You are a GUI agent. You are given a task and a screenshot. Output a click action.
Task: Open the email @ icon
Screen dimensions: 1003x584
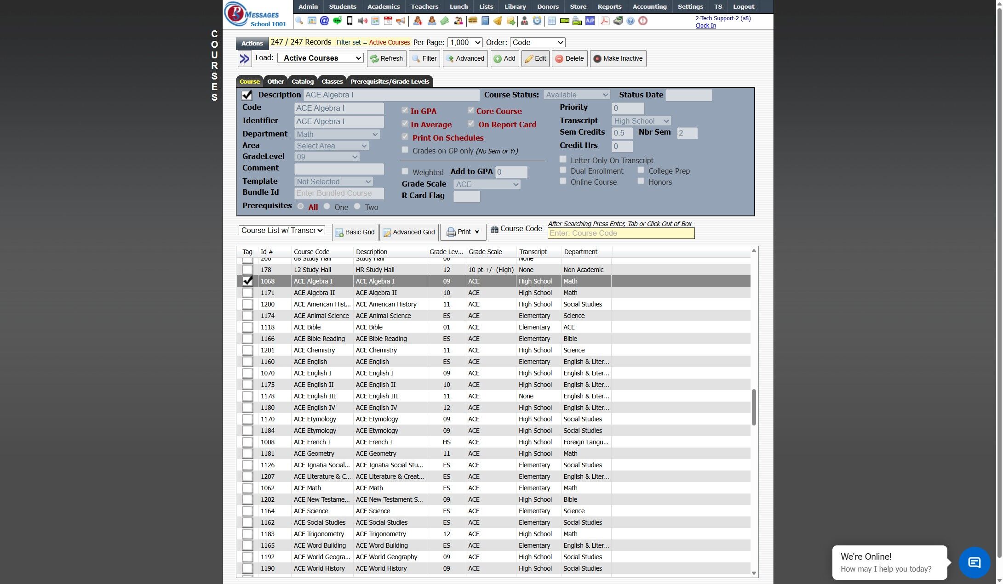tap(324, 21)
